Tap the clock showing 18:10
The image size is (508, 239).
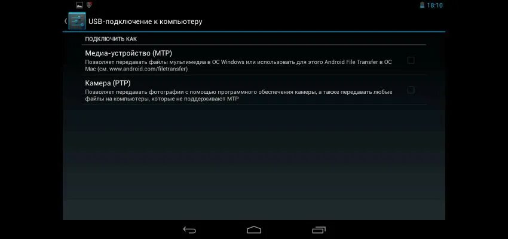coord(434,5)
